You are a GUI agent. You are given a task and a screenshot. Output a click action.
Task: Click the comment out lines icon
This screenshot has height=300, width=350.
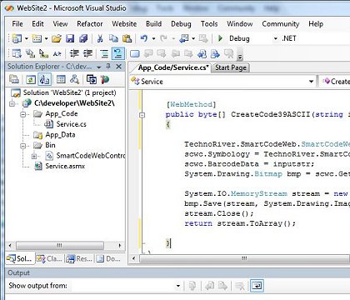104,53
